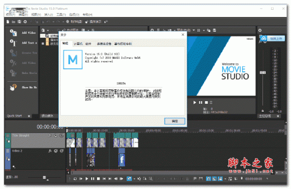Open the 选项(O) Options menu
Screen dimensions: 291x189
point(74,15)
